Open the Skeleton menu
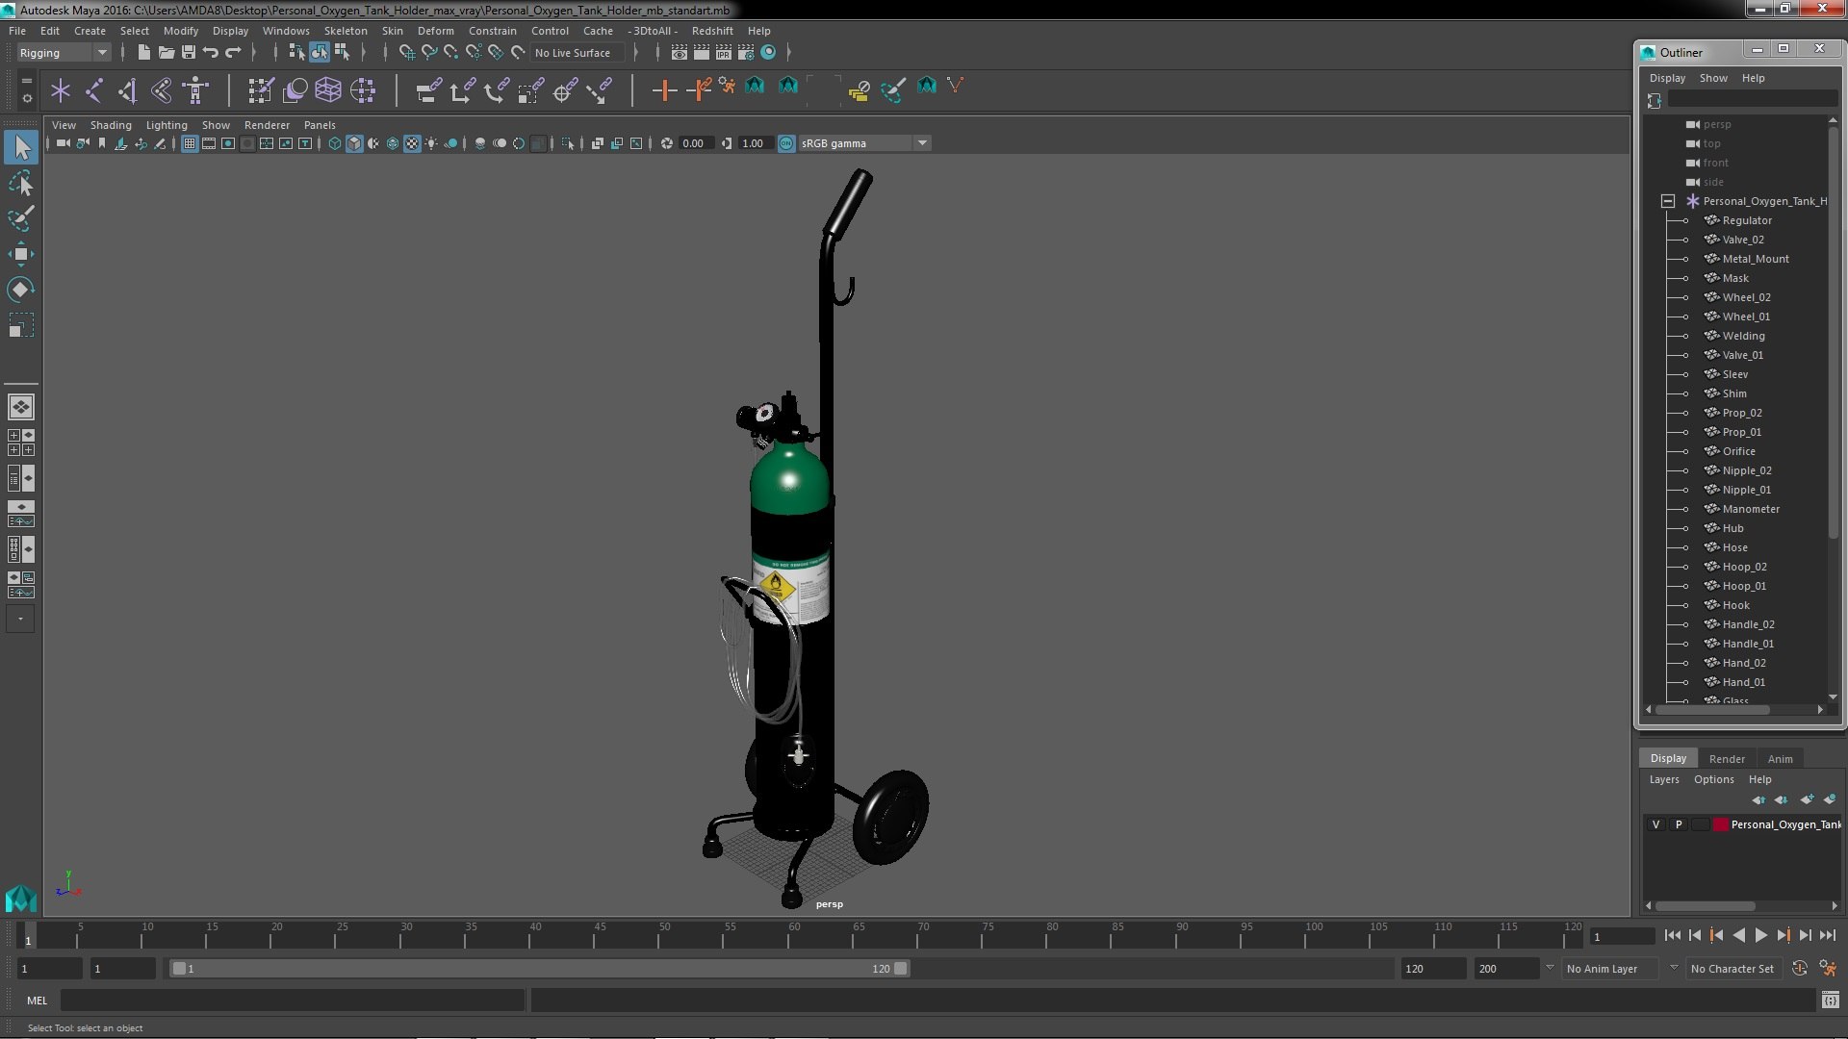This screenshot has width=1848, height=1039. tap(346, 31)
